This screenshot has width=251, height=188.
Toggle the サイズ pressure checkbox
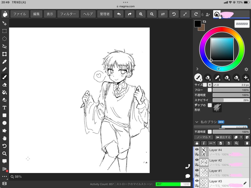[205, 85]
